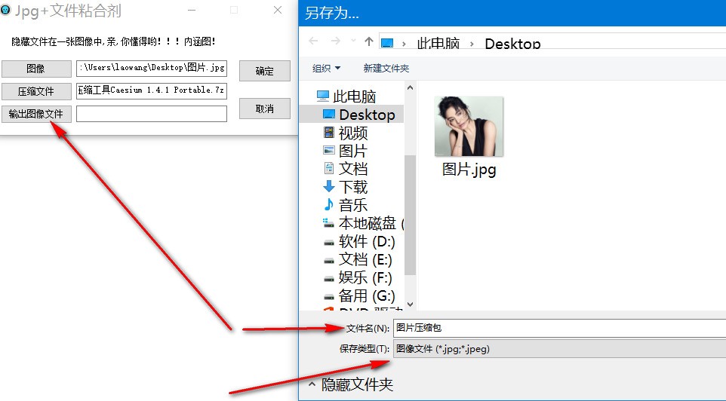The image size is (726, 401).
Task: Click Desktop in the address breadcrumb
Action: coord(512,44)
